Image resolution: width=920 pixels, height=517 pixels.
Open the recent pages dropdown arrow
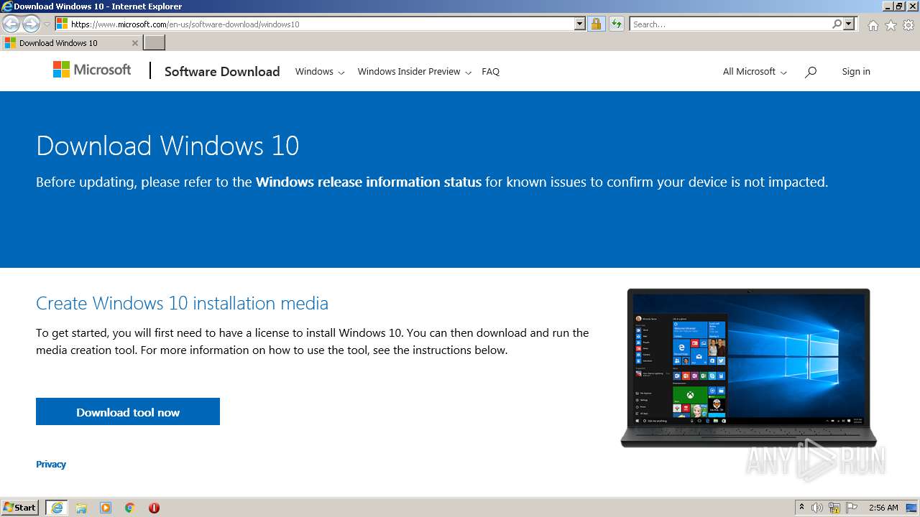[47, 24]
